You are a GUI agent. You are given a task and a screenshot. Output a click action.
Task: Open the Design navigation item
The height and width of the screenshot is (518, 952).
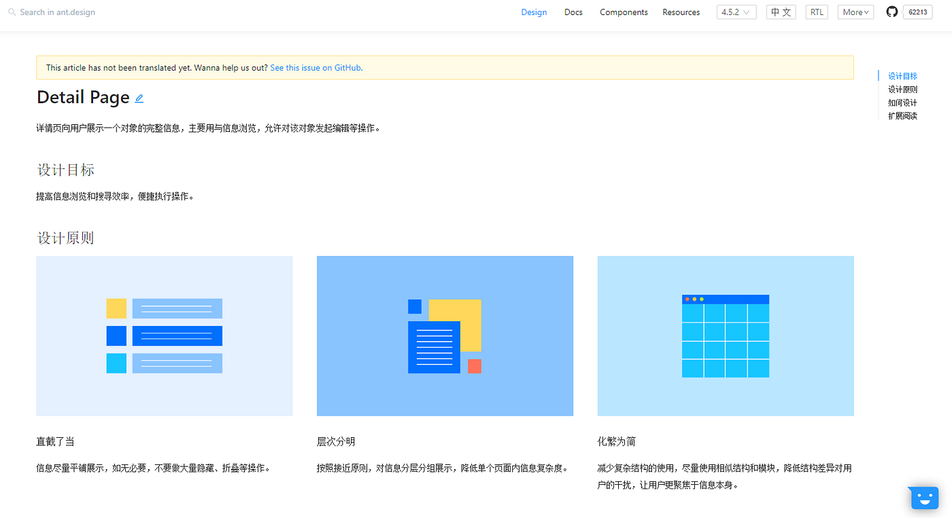click(x=534, y=12)
